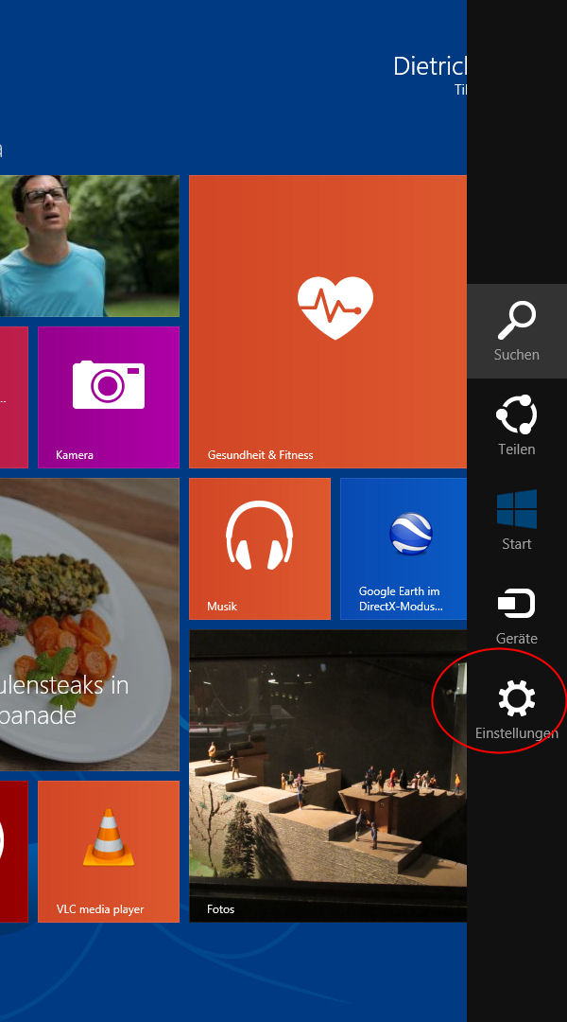Click the Suchen text label
Screen dimensions: 567x1022
tap(517, 355)
